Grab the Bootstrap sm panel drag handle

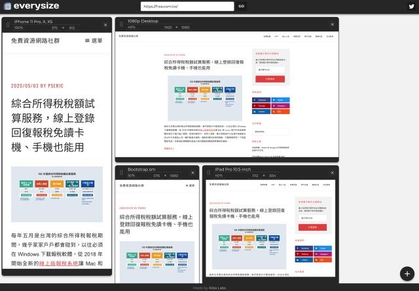[121, 173]
